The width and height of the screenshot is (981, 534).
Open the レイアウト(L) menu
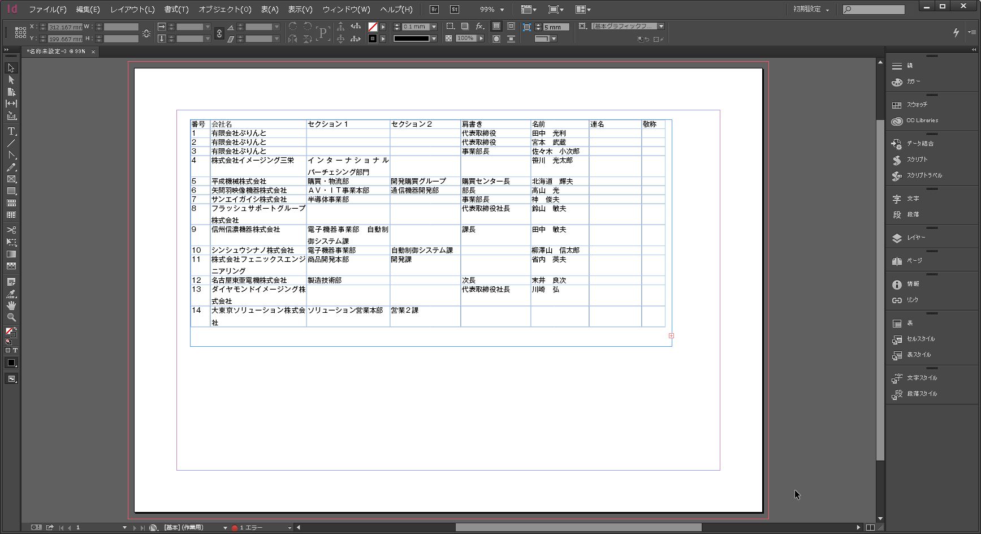coord(132,10)
